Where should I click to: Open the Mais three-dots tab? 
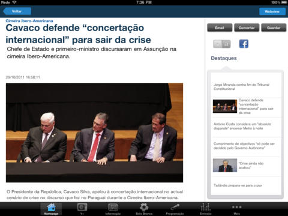pos(237,209)
